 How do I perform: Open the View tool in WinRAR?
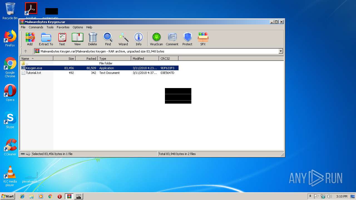(x=77, y=39)
